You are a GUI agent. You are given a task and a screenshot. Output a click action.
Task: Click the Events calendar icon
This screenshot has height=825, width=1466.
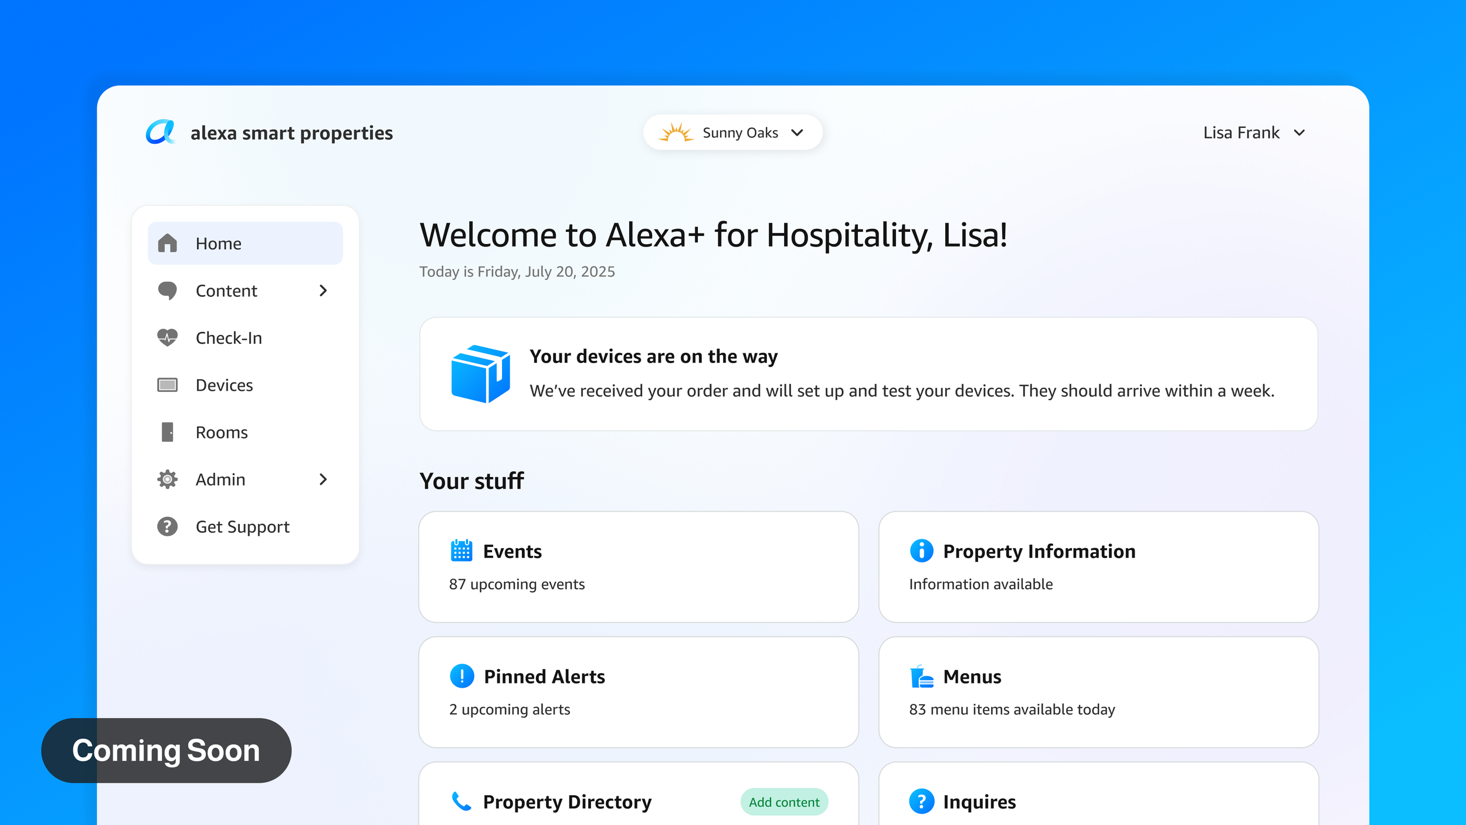461,550
